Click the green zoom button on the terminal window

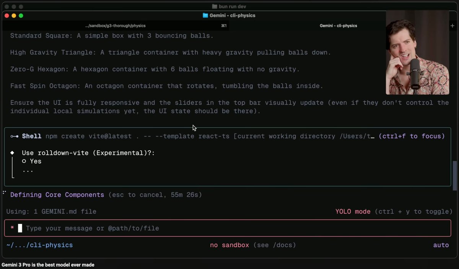21,16
